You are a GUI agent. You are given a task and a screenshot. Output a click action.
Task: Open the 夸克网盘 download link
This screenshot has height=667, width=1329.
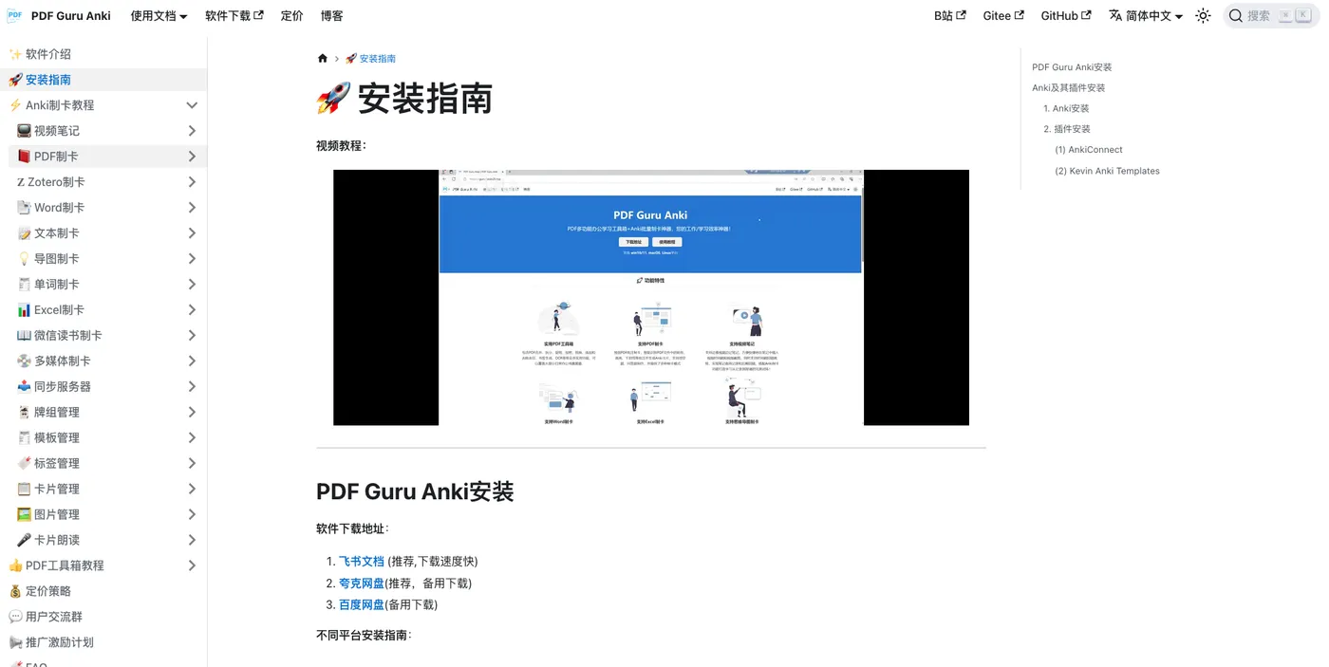click(362, 584)
